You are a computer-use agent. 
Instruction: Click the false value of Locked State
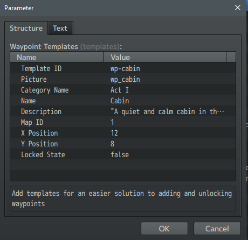click(120, 154)
